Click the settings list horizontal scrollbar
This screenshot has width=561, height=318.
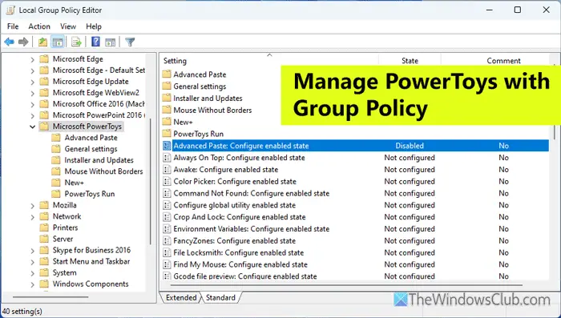(346, 285)
